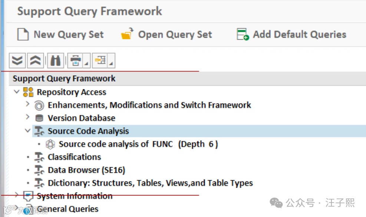Click the printer icon in the toolbar
The height and width of the screenshot is (217, 366).
[76, 60]
